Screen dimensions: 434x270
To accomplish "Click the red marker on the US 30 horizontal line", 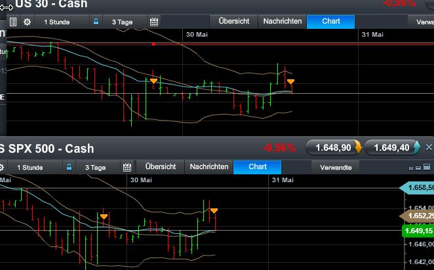I will (153, 44).
